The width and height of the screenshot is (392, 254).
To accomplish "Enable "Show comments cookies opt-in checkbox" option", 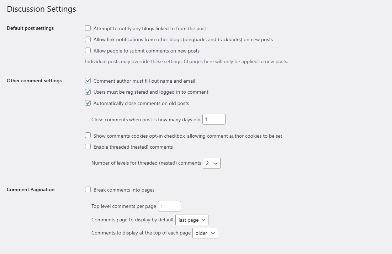I will pyautogui.click(x=88, y=135).
